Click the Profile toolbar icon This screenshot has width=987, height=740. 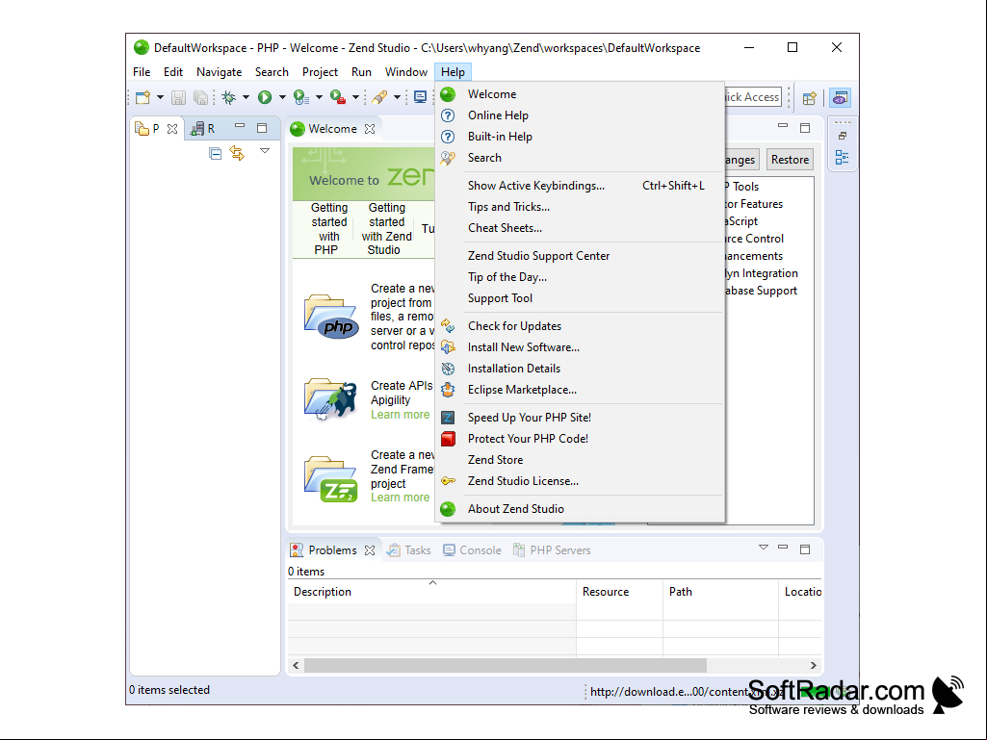[300, 97]
